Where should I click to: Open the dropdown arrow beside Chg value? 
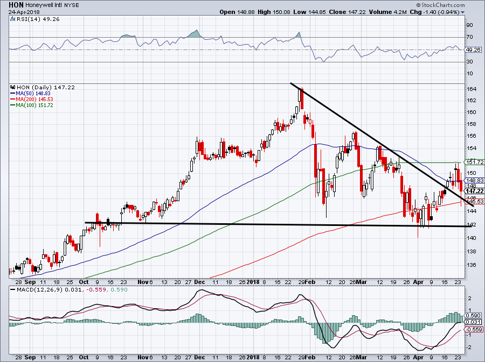[x=463, y=12]
